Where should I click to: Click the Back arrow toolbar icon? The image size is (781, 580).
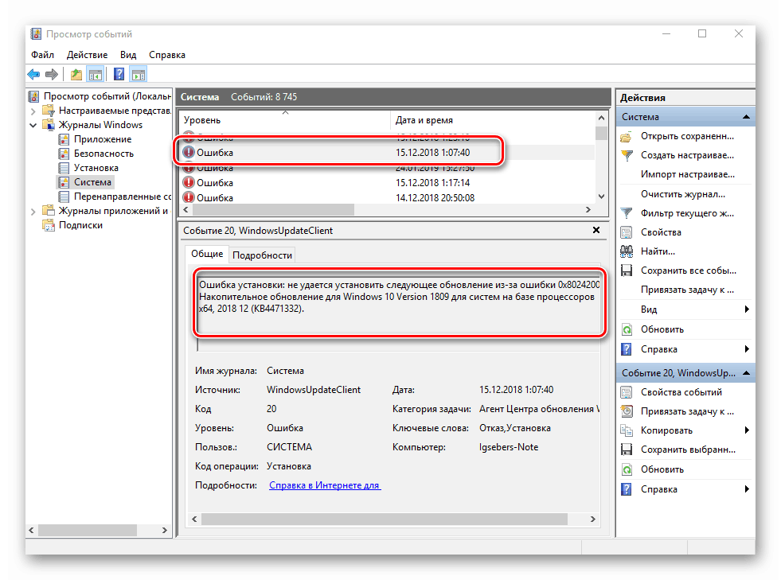tap(33, 75)
